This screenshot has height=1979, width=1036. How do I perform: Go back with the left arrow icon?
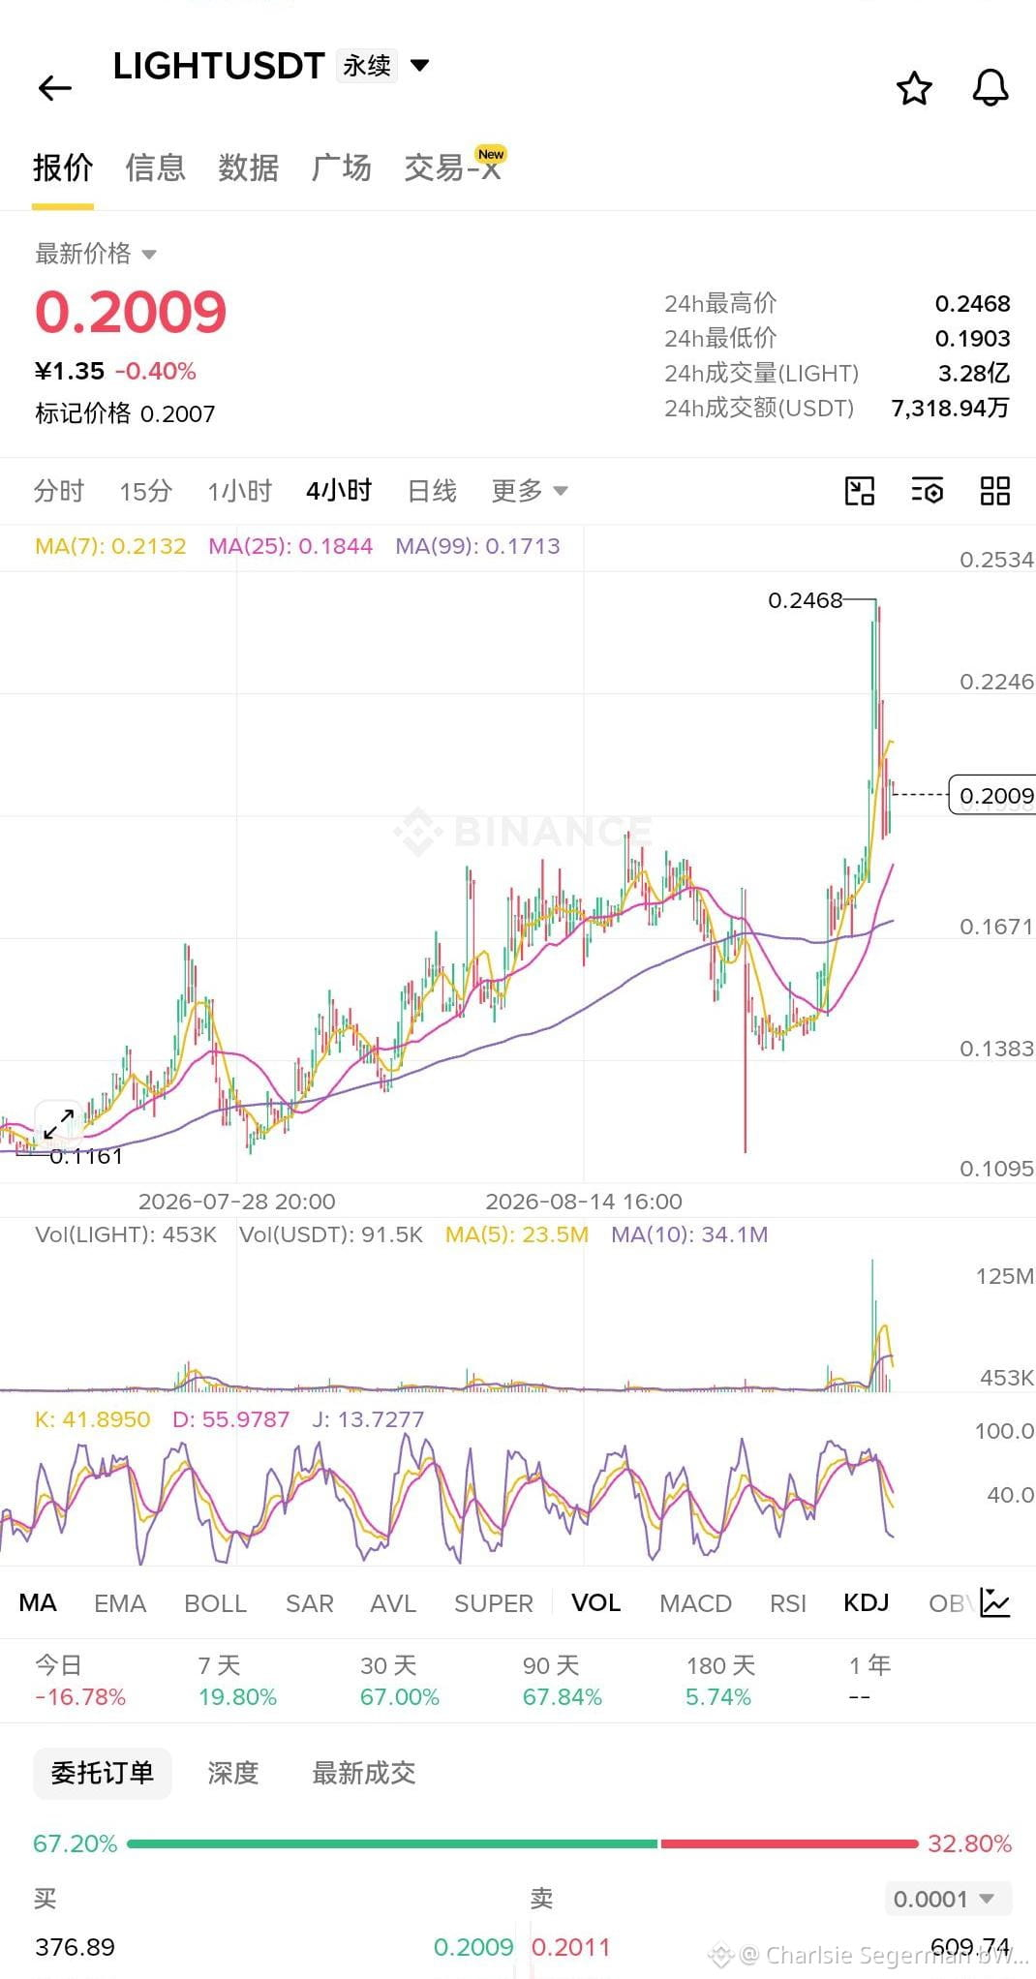[x=55, y=88]
